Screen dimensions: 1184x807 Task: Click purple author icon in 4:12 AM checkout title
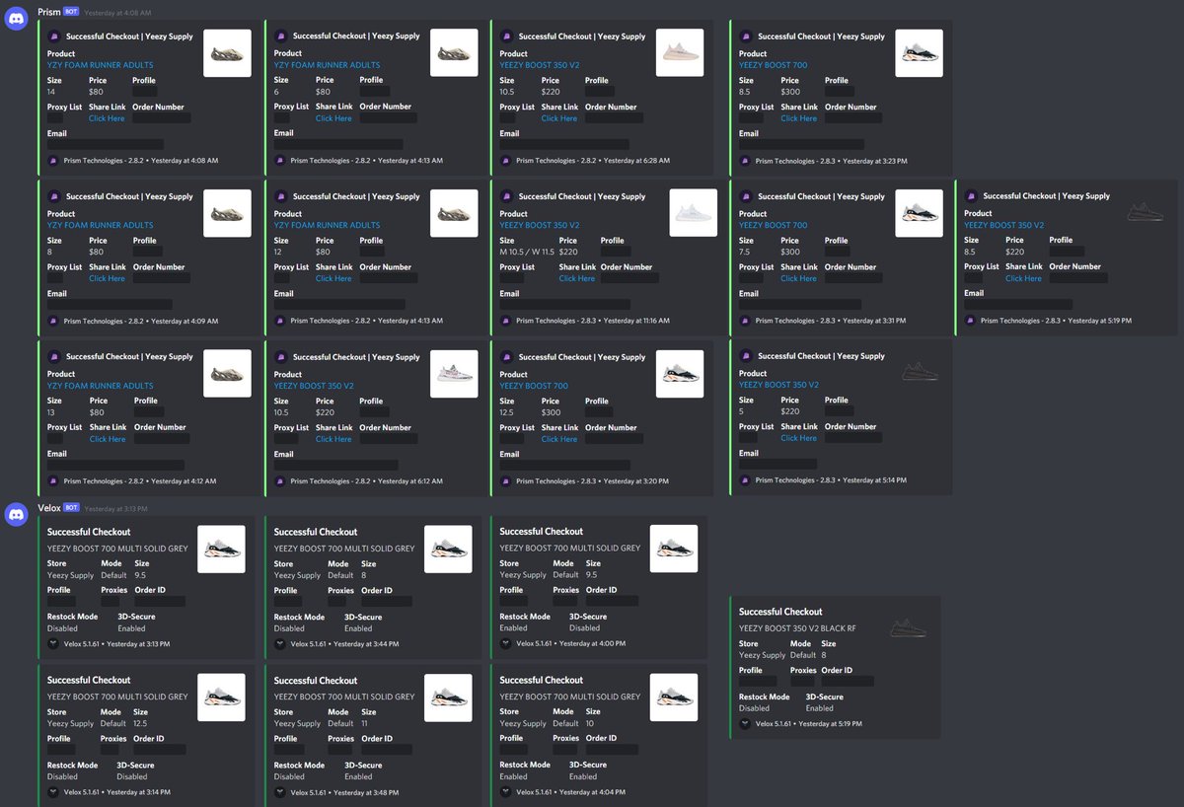54,356
